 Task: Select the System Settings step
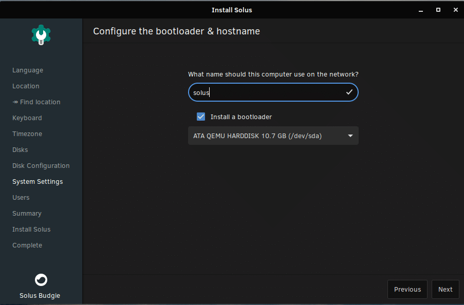click(38, 182)
